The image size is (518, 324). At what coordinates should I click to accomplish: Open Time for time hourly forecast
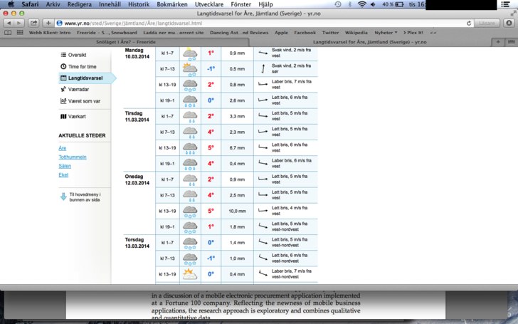pyautogui.click(x=78, y=66)
